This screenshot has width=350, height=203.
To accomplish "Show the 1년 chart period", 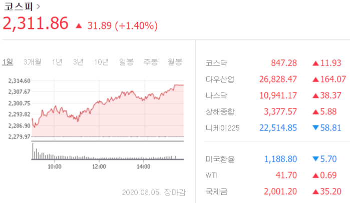I will (57, 62).
